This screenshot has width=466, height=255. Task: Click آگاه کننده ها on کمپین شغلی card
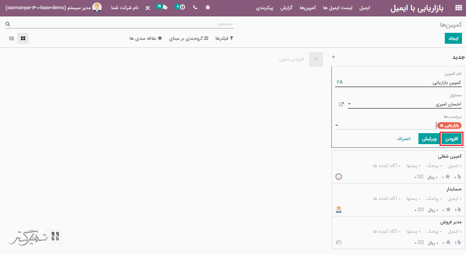387,166
